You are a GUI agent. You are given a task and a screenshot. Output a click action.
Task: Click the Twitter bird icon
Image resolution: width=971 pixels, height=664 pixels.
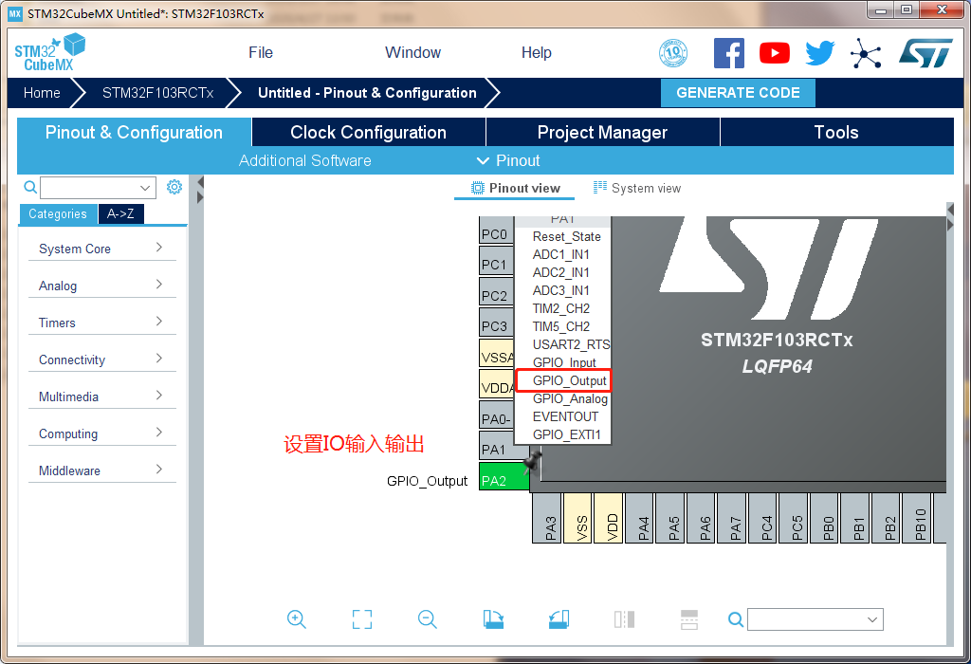pyautogui.click(x=820, y=53)
